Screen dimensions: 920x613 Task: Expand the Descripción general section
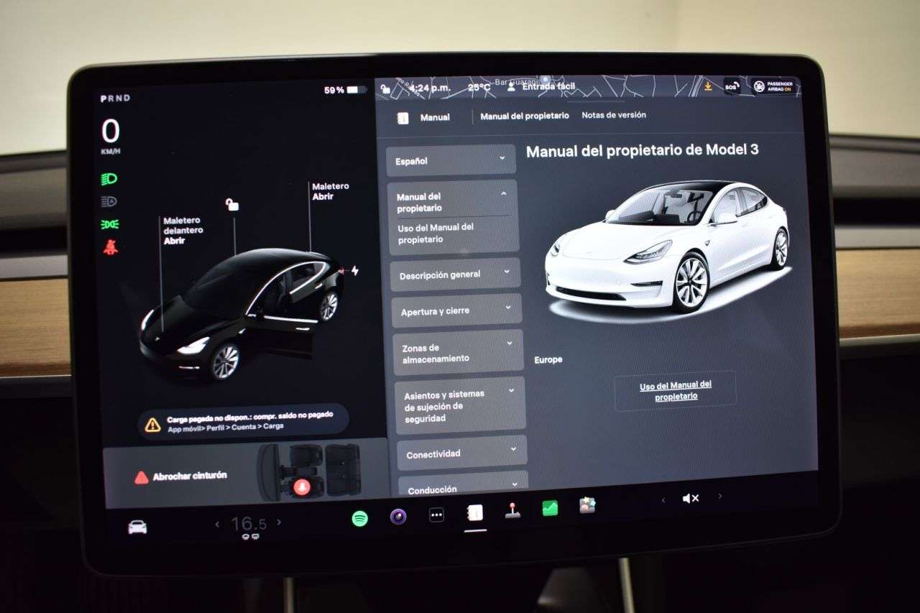point(456,274)
